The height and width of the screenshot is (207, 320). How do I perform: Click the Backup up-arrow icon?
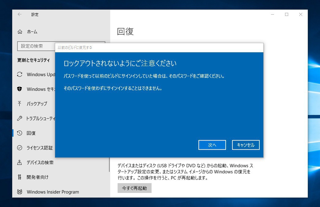pyautogui.click(x=19, y=104)
